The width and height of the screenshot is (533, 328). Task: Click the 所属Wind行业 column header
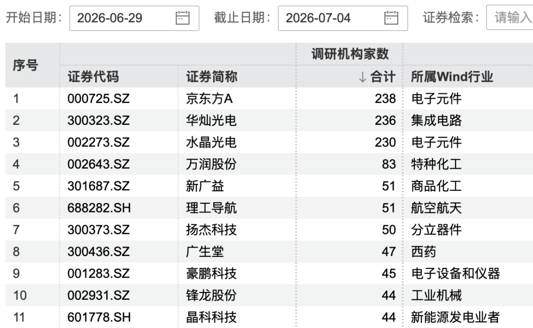(x=452, y=77)
